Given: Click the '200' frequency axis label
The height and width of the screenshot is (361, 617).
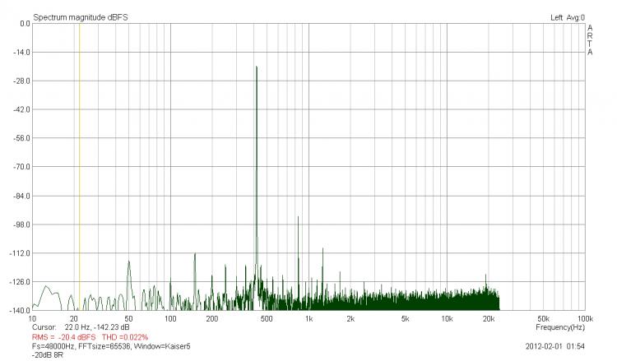Looking at the screenshot, I should (x=211, y=318).
